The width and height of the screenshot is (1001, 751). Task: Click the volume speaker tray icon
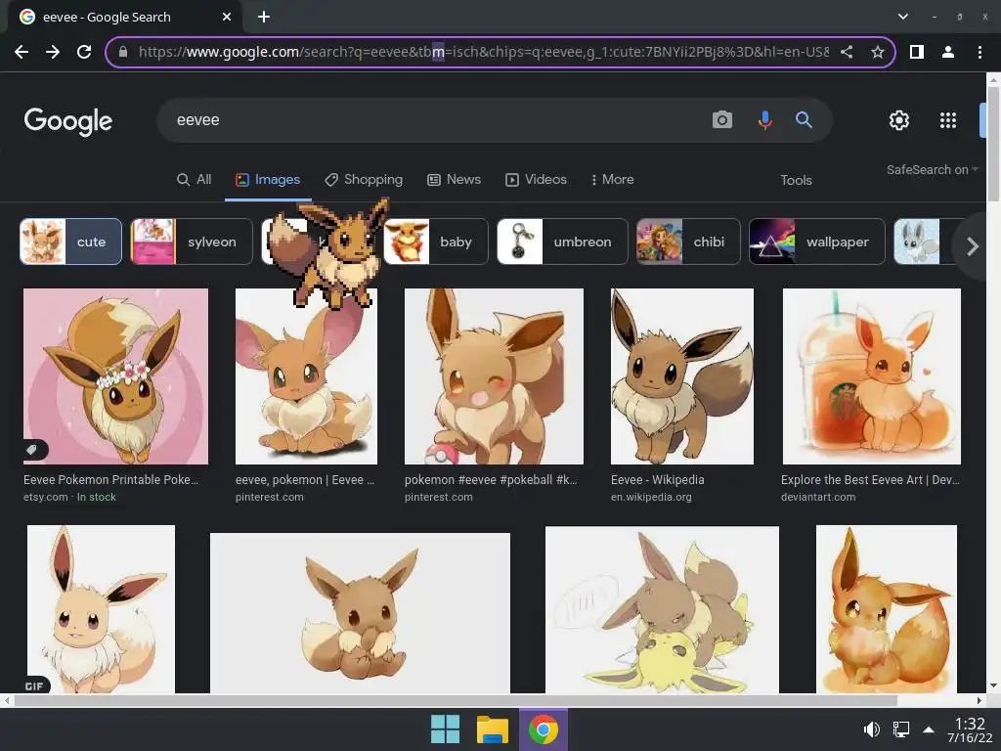(871, 729)
